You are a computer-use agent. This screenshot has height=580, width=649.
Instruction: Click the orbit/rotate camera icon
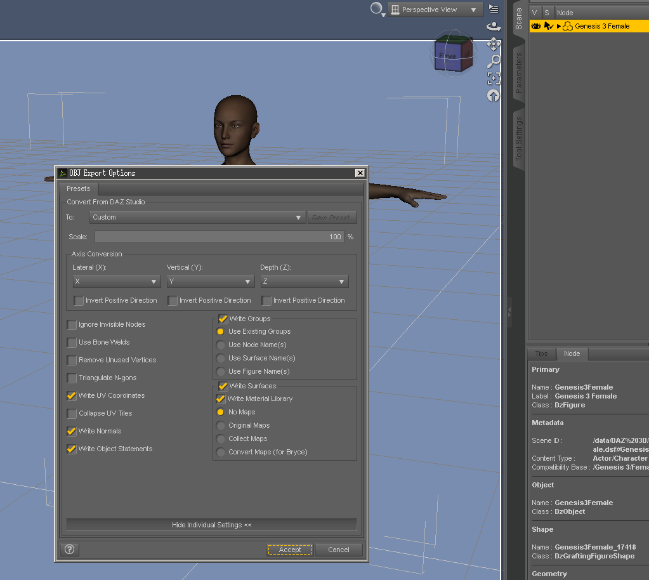tap(494, 27)
